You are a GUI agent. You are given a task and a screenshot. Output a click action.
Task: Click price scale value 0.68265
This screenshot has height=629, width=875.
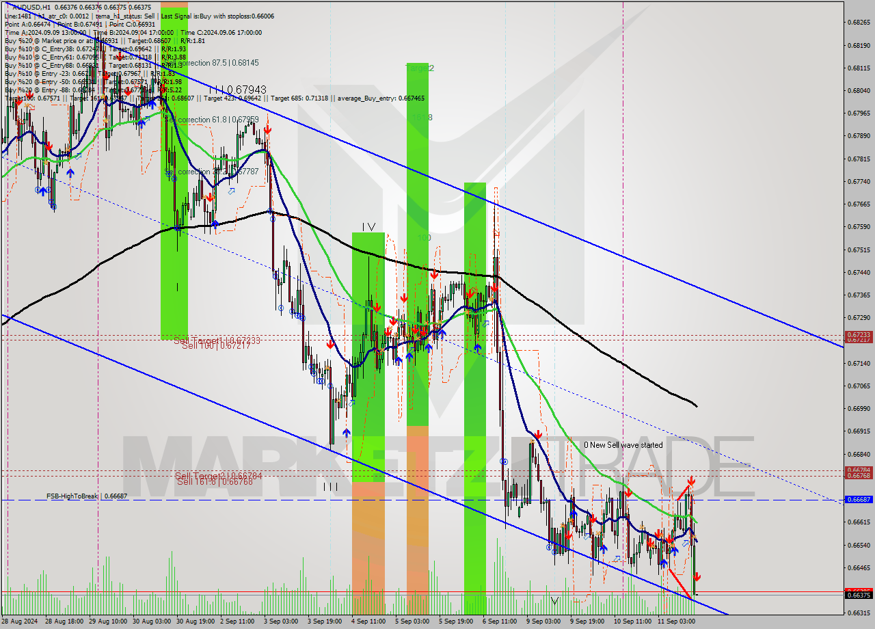pyautogui.click(x=859, y=22)
